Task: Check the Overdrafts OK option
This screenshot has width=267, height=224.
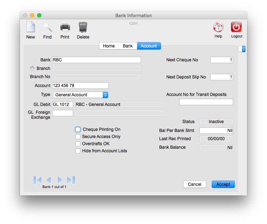Action: click(78, 144)
